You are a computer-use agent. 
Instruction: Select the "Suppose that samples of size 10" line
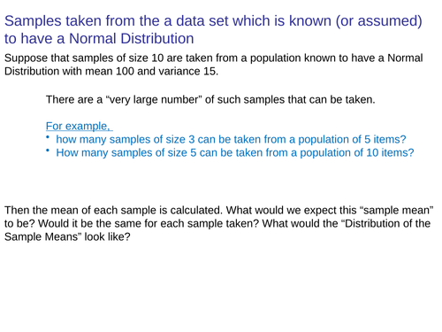214,58
